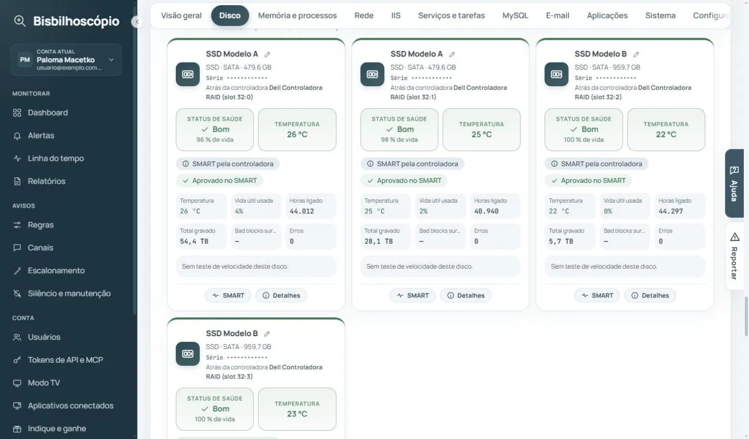The height and width of the screenshot is (439, 749).
Task: Switch to the MySQL tab
Action: tap(515, 15)
